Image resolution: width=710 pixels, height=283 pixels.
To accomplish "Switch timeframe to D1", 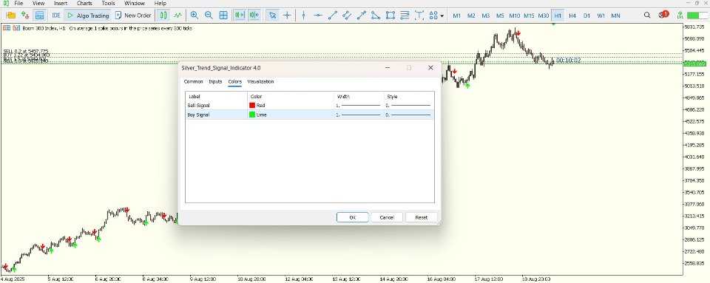I will pyautogui.click(x=586, y=16).
